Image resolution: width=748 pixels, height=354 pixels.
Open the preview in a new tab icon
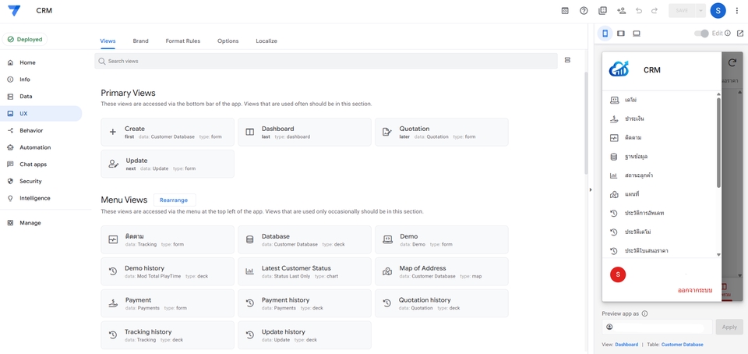[740, 34]
